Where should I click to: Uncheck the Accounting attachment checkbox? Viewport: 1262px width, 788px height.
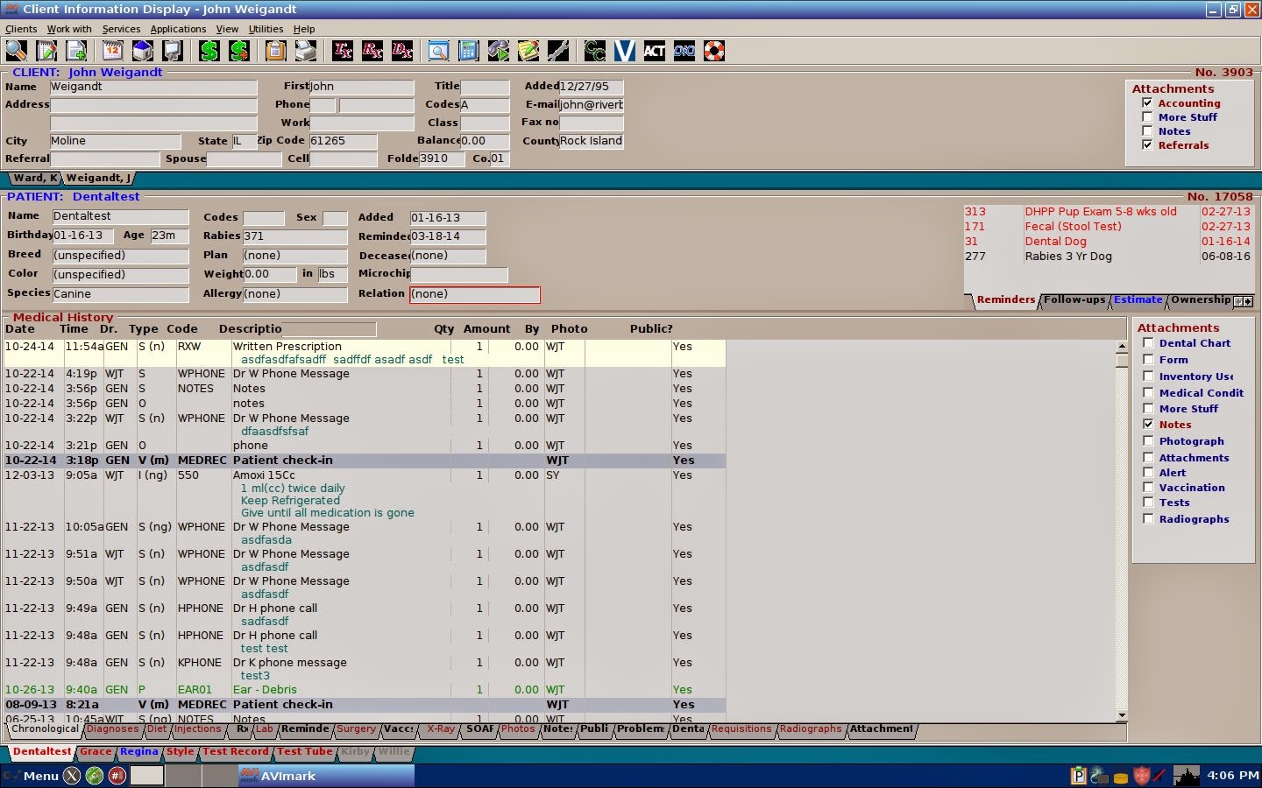pyautogui.click(x=1148, y=102)
